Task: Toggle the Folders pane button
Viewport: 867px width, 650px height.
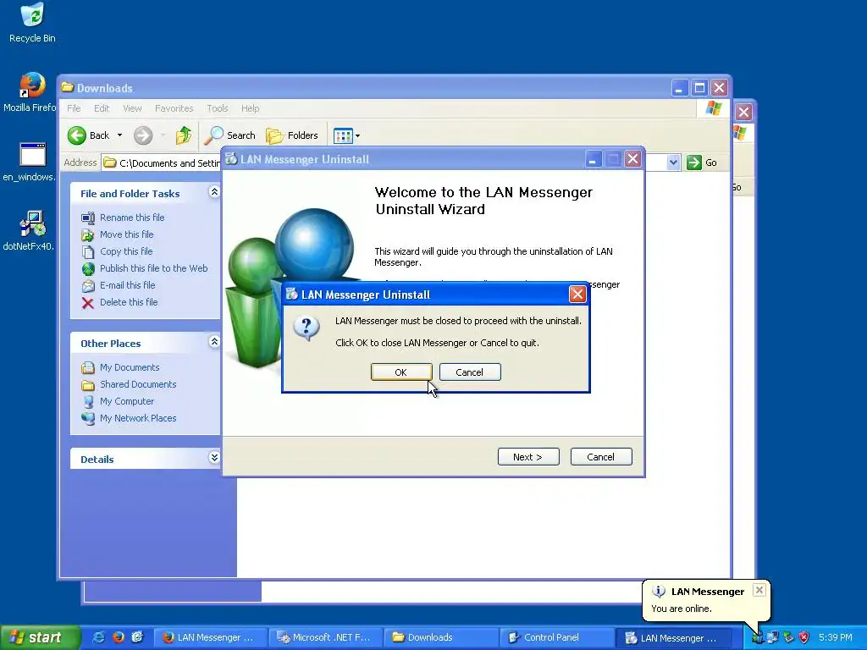Action: [x=292, y=135]
